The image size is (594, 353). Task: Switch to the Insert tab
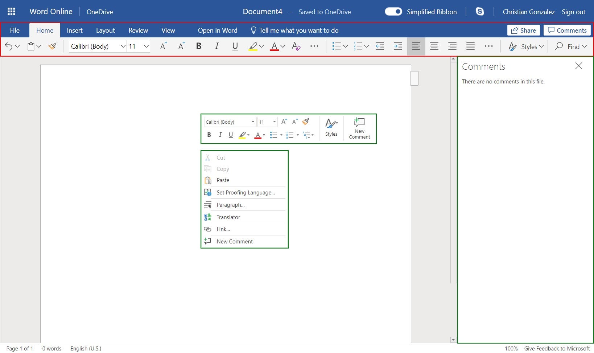(74, 30)
